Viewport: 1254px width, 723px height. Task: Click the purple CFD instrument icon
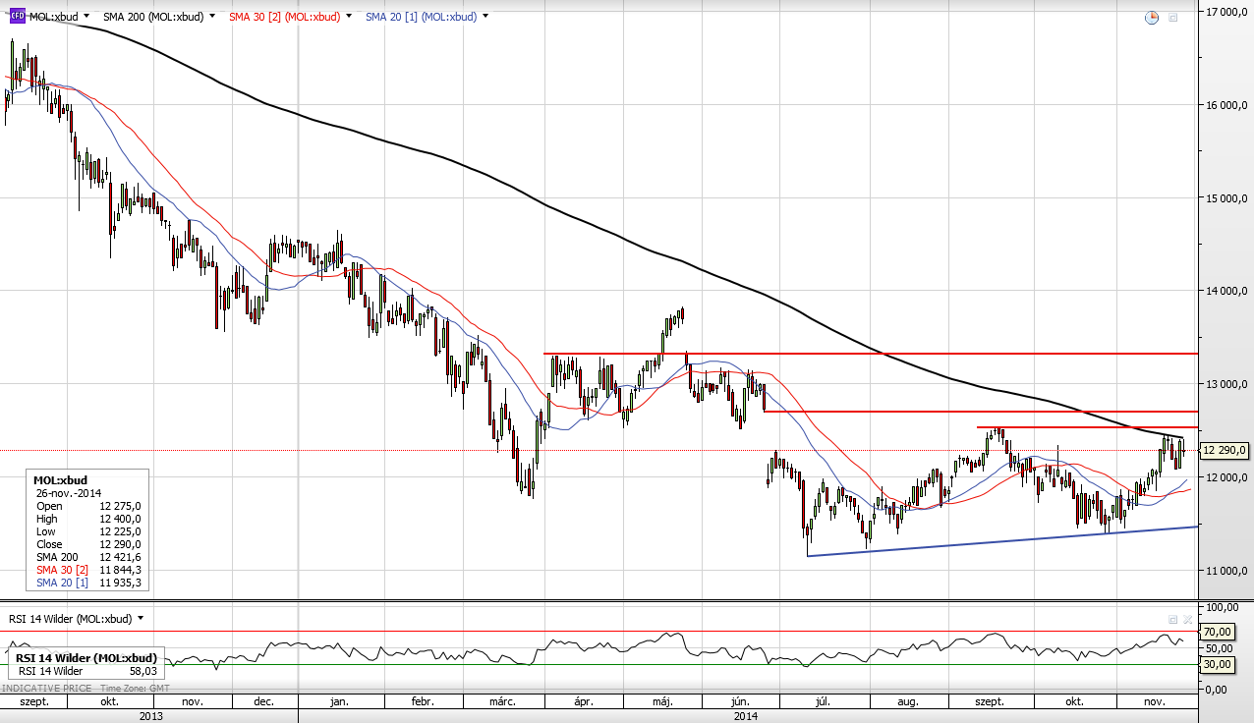pos(17,17)
